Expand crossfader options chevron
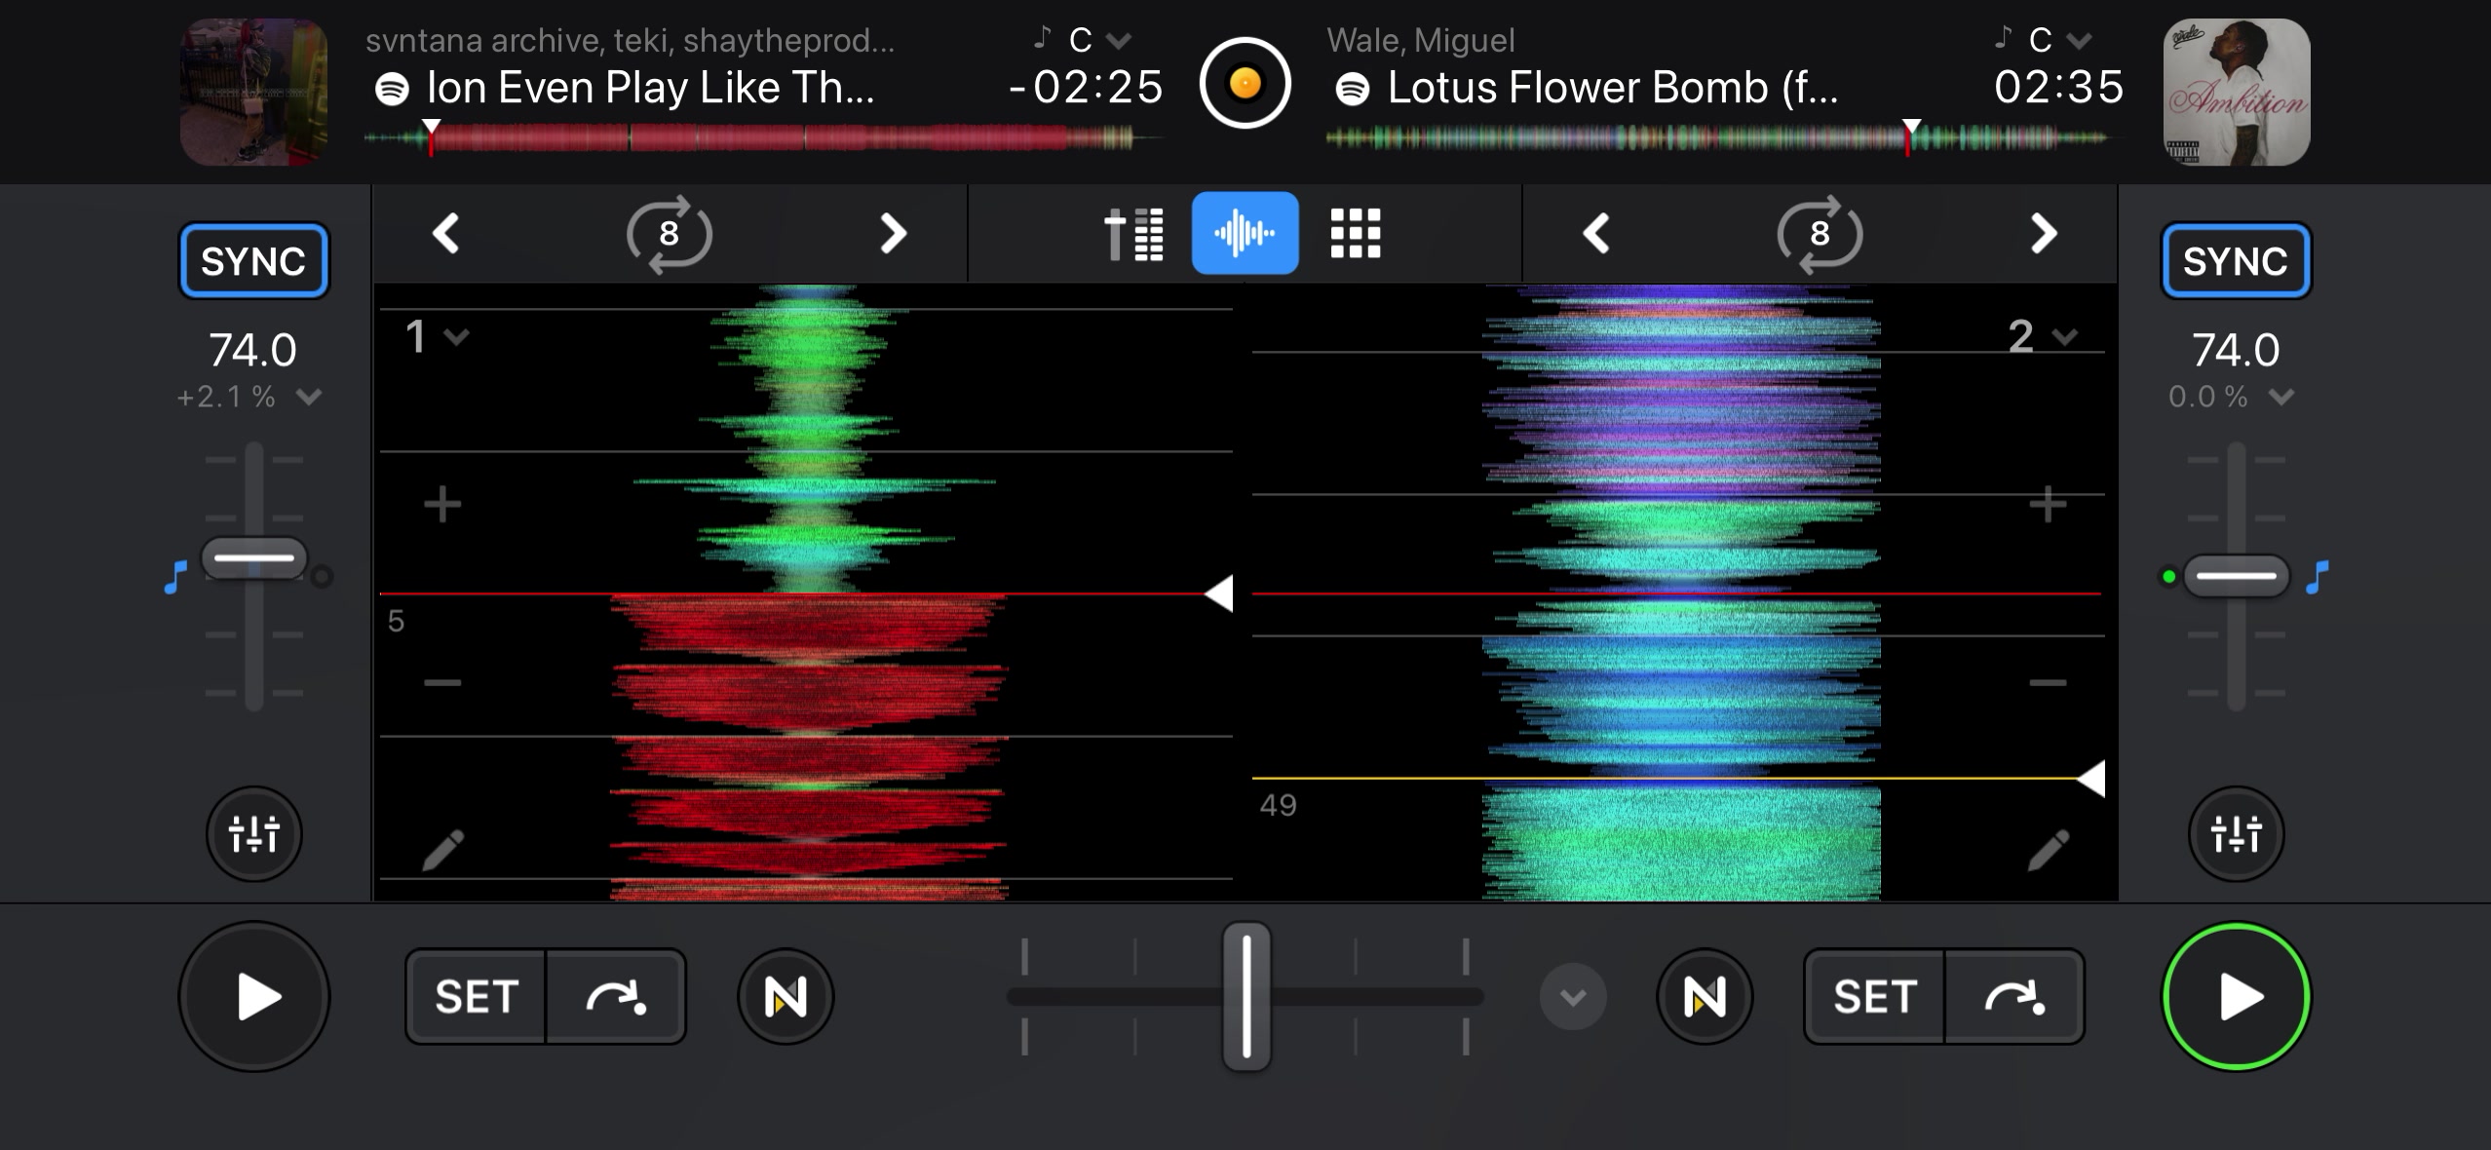The image size is (2491, 1150). pos(1573,997)
